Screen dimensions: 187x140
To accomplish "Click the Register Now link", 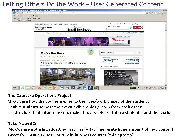I will pos(139,24).
